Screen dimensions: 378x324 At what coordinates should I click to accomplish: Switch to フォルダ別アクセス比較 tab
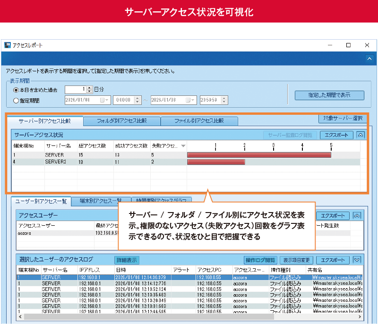tap(121, 121)
